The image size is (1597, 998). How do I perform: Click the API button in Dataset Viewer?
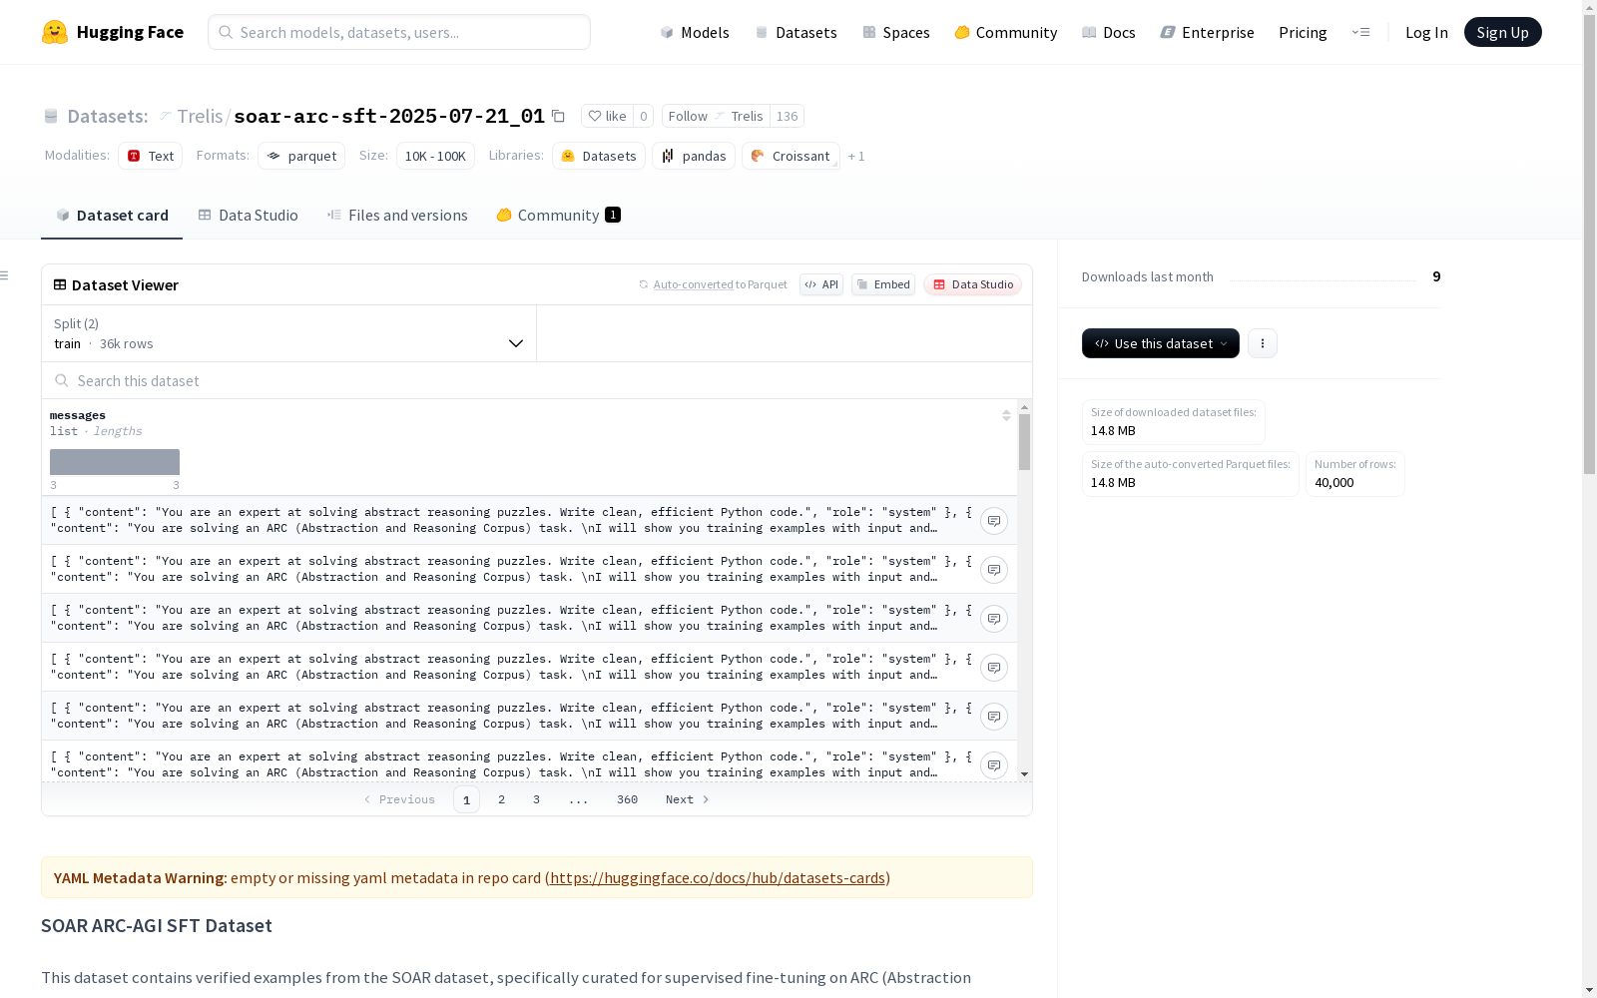(x=821, y=284)
